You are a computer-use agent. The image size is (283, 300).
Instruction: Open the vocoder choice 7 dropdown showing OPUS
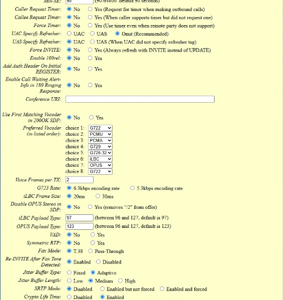pyautogui.click(x=100, y=165)
